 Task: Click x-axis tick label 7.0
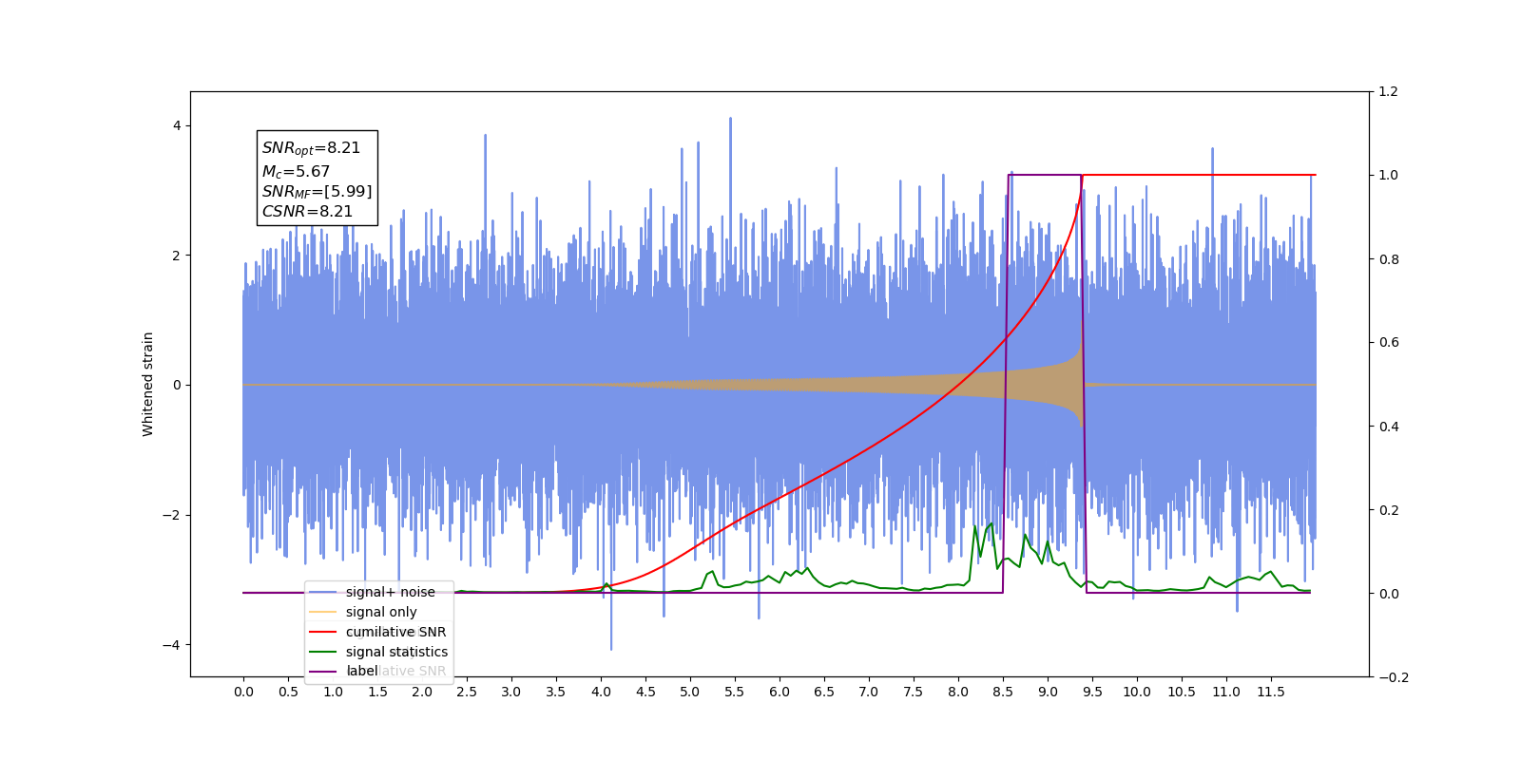tap(869, 692)
